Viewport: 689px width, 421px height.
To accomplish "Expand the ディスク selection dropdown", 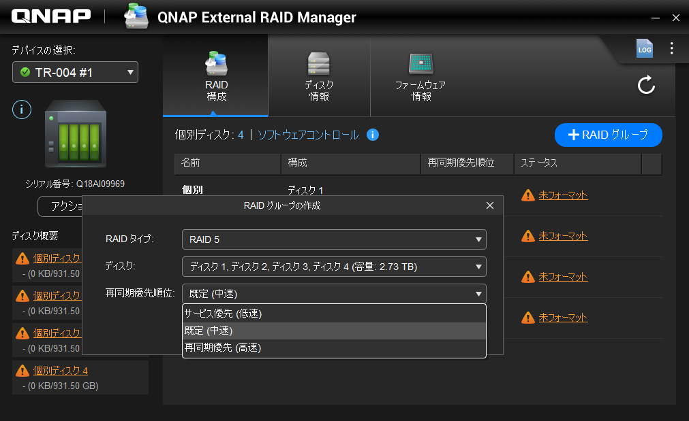I will tap(334, 267).
